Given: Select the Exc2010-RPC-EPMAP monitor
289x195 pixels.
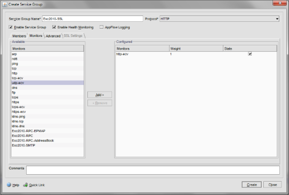Looking at the screenshot, I should pyautogui.click(x=47, y=131).
